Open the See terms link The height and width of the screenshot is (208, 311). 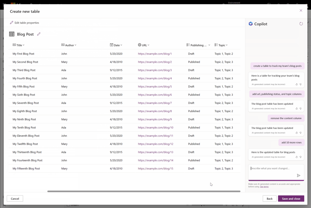(264, 187)
